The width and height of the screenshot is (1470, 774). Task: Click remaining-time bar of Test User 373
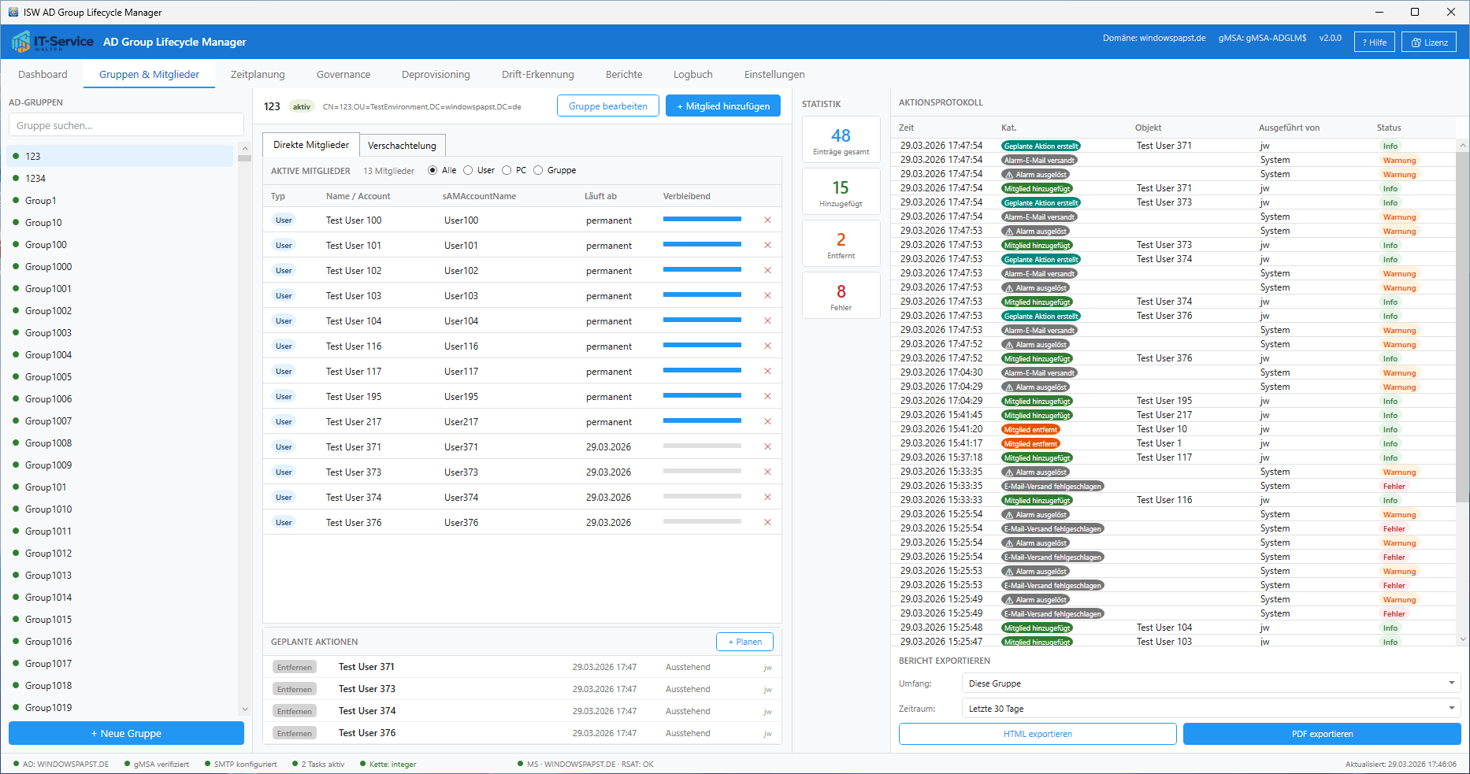pos(702,472)
